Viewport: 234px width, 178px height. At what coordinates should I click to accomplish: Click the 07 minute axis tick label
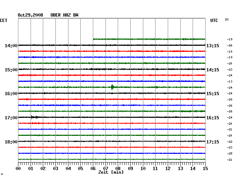pyautogui.click(x=105, y=168)
